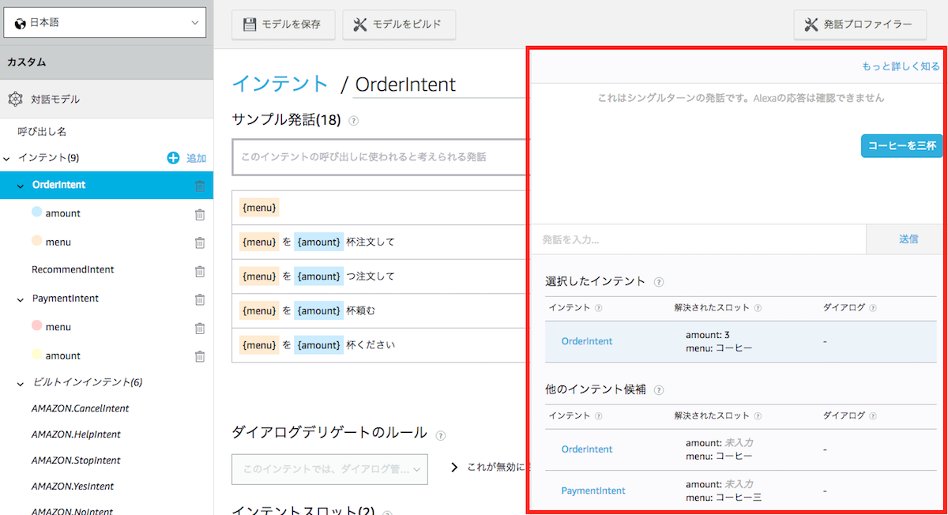The image size is (948, 515).
Task: Click the もっと詳しく知る link
Action: pos(901,66)
